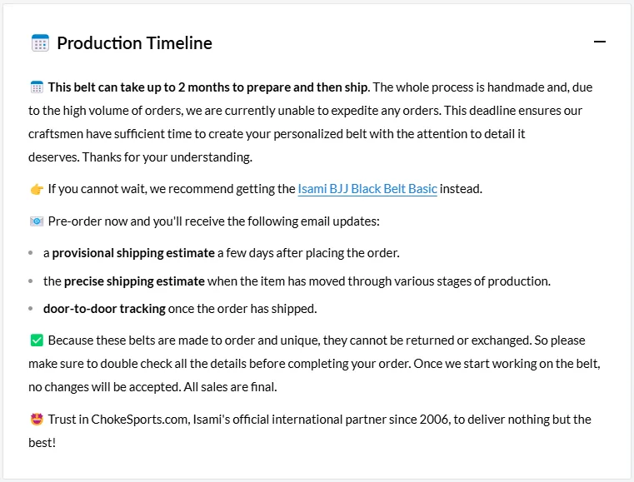Click the calendar icon beside Production Timeline heading

40,42
